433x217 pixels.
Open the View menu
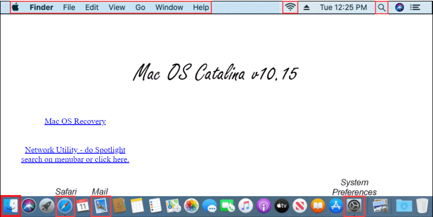(x=117, y=7)
